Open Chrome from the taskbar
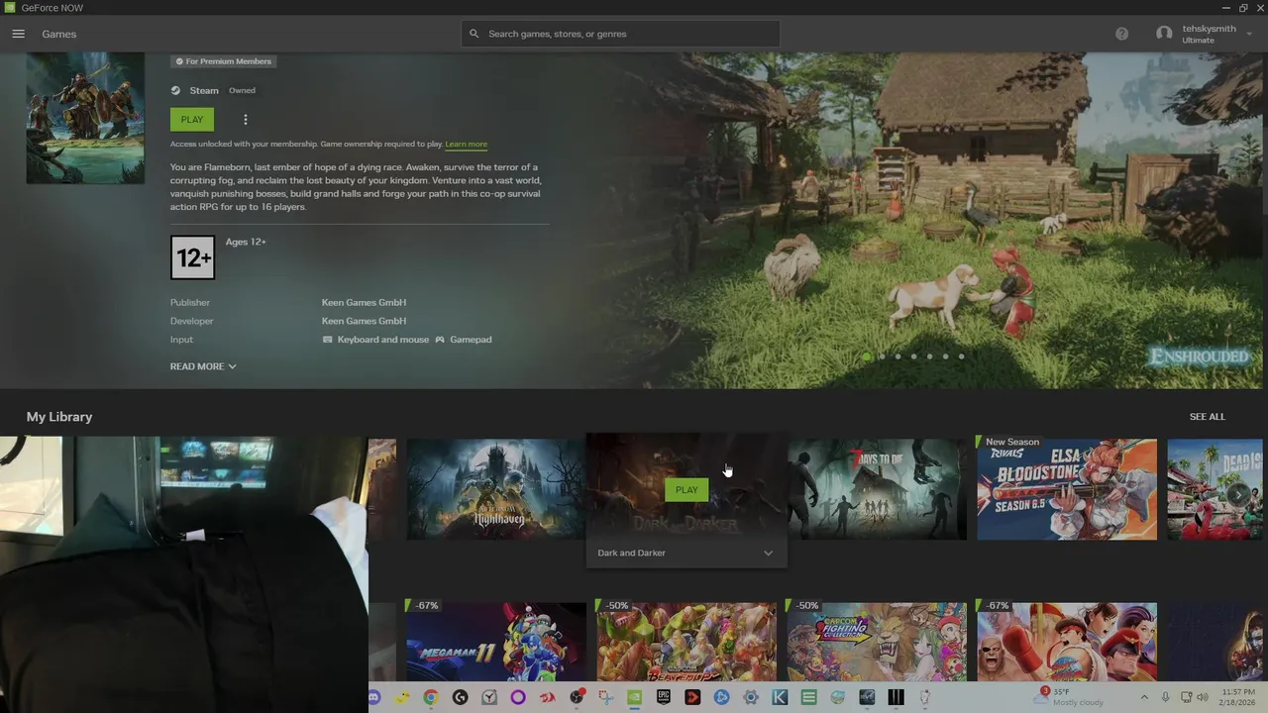 pyautogui.click(x=431, y=697)
